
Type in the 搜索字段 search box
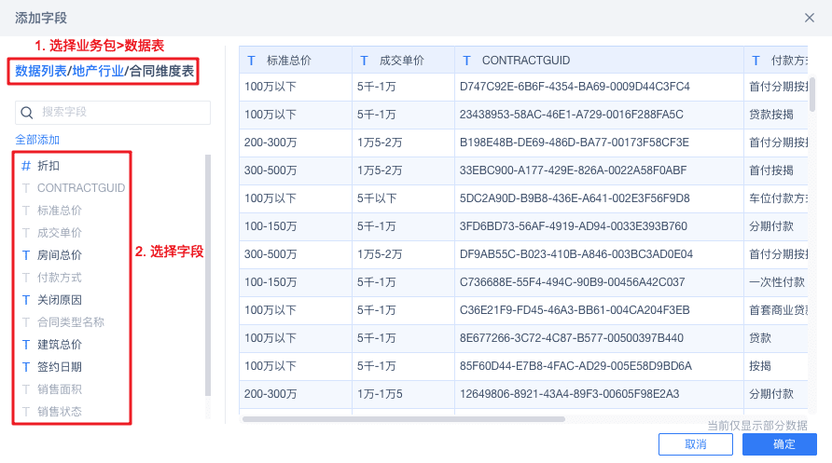point(121,113)
